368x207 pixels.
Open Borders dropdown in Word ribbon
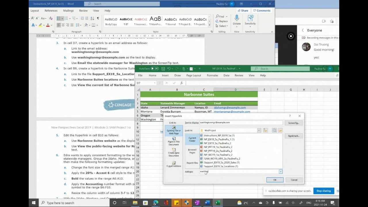click(97, 25)
